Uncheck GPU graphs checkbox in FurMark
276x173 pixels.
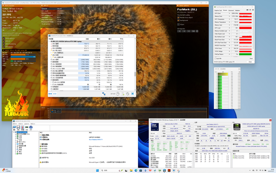[4, 47]
